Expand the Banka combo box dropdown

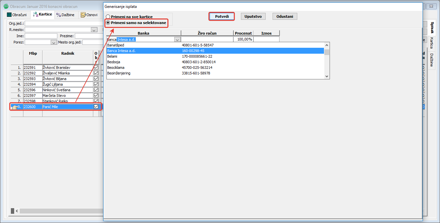click(177, 40)
